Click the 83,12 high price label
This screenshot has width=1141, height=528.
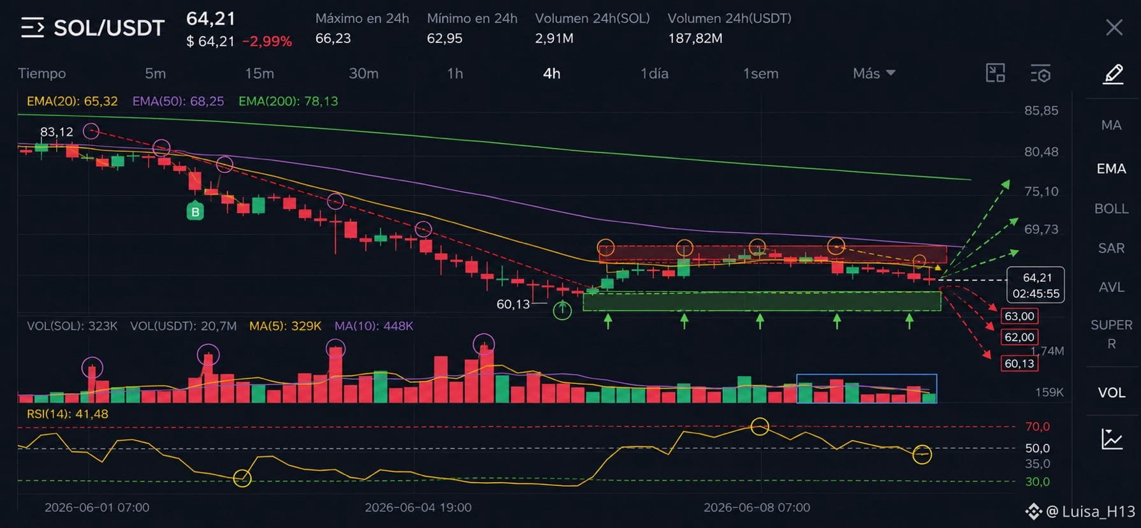coord(57,132)
